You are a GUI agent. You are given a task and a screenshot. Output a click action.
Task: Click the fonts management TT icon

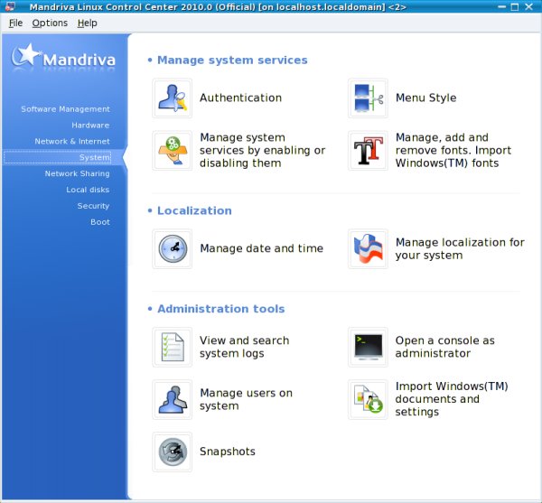[x=368, y=151]
